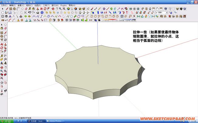Switch to Wireframe face style

[x=170, y=9]
